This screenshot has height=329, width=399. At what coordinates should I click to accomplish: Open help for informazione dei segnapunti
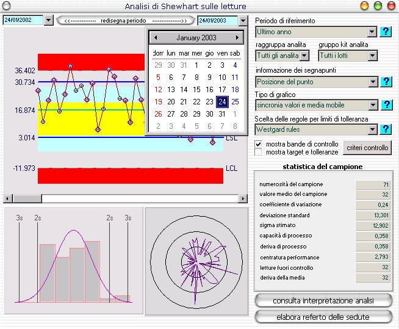[x=386, y=82]
